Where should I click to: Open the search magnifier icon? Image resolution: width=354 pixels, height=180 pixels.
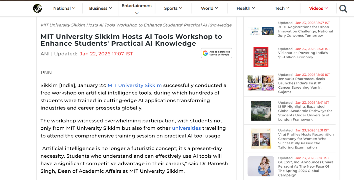coord(343,9)
